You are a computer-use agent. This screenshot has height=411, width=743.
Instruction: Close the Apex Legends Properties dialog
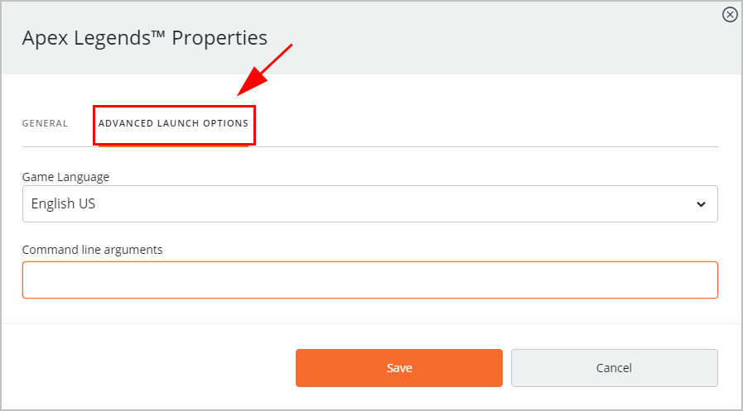[x=730, y=14]
